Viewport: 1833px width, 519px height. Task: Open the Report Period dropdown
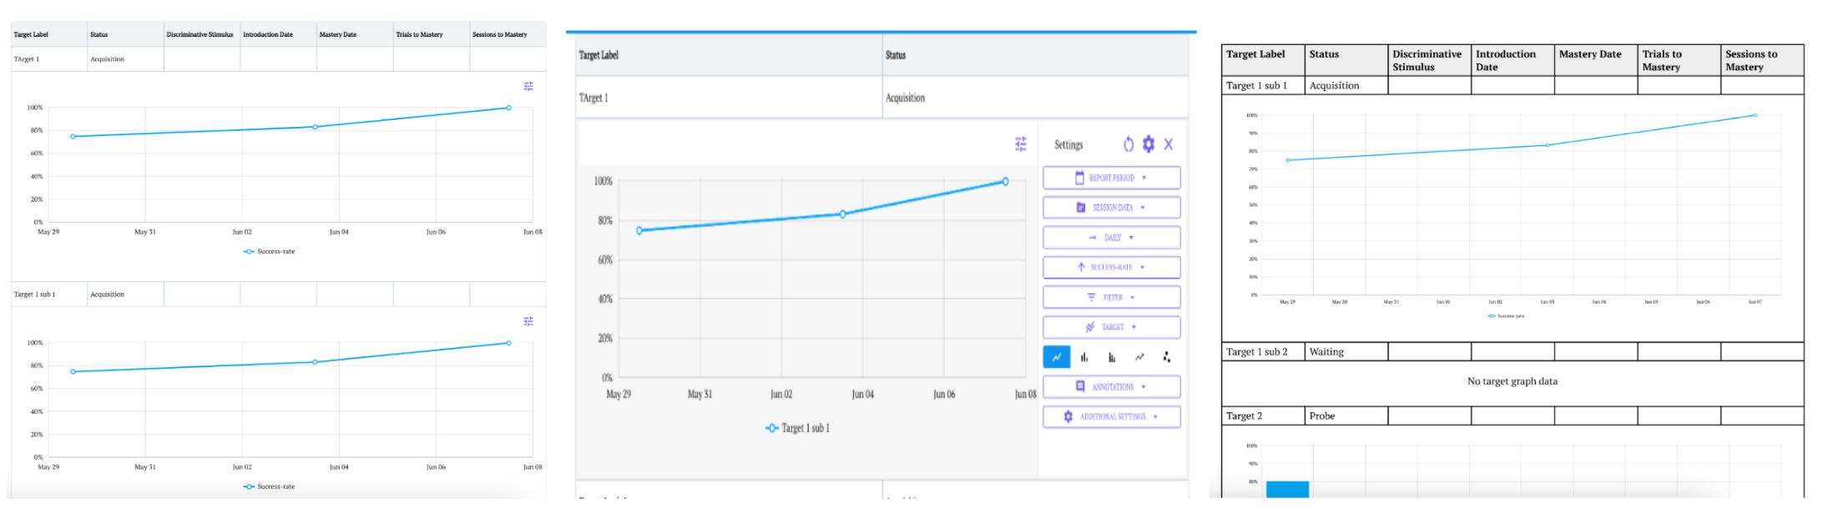[x=1112, y=178]
